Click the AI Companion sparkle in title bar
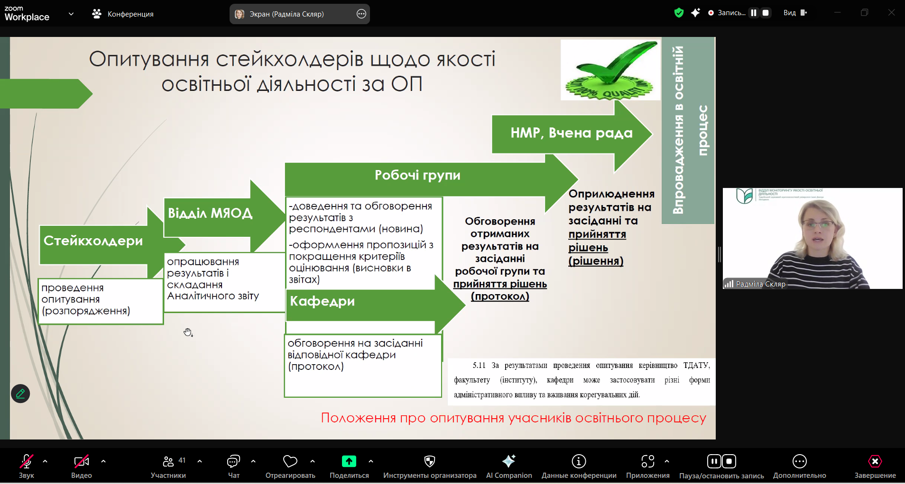This screenshot has width=905, height=484. tap(695, 13)
